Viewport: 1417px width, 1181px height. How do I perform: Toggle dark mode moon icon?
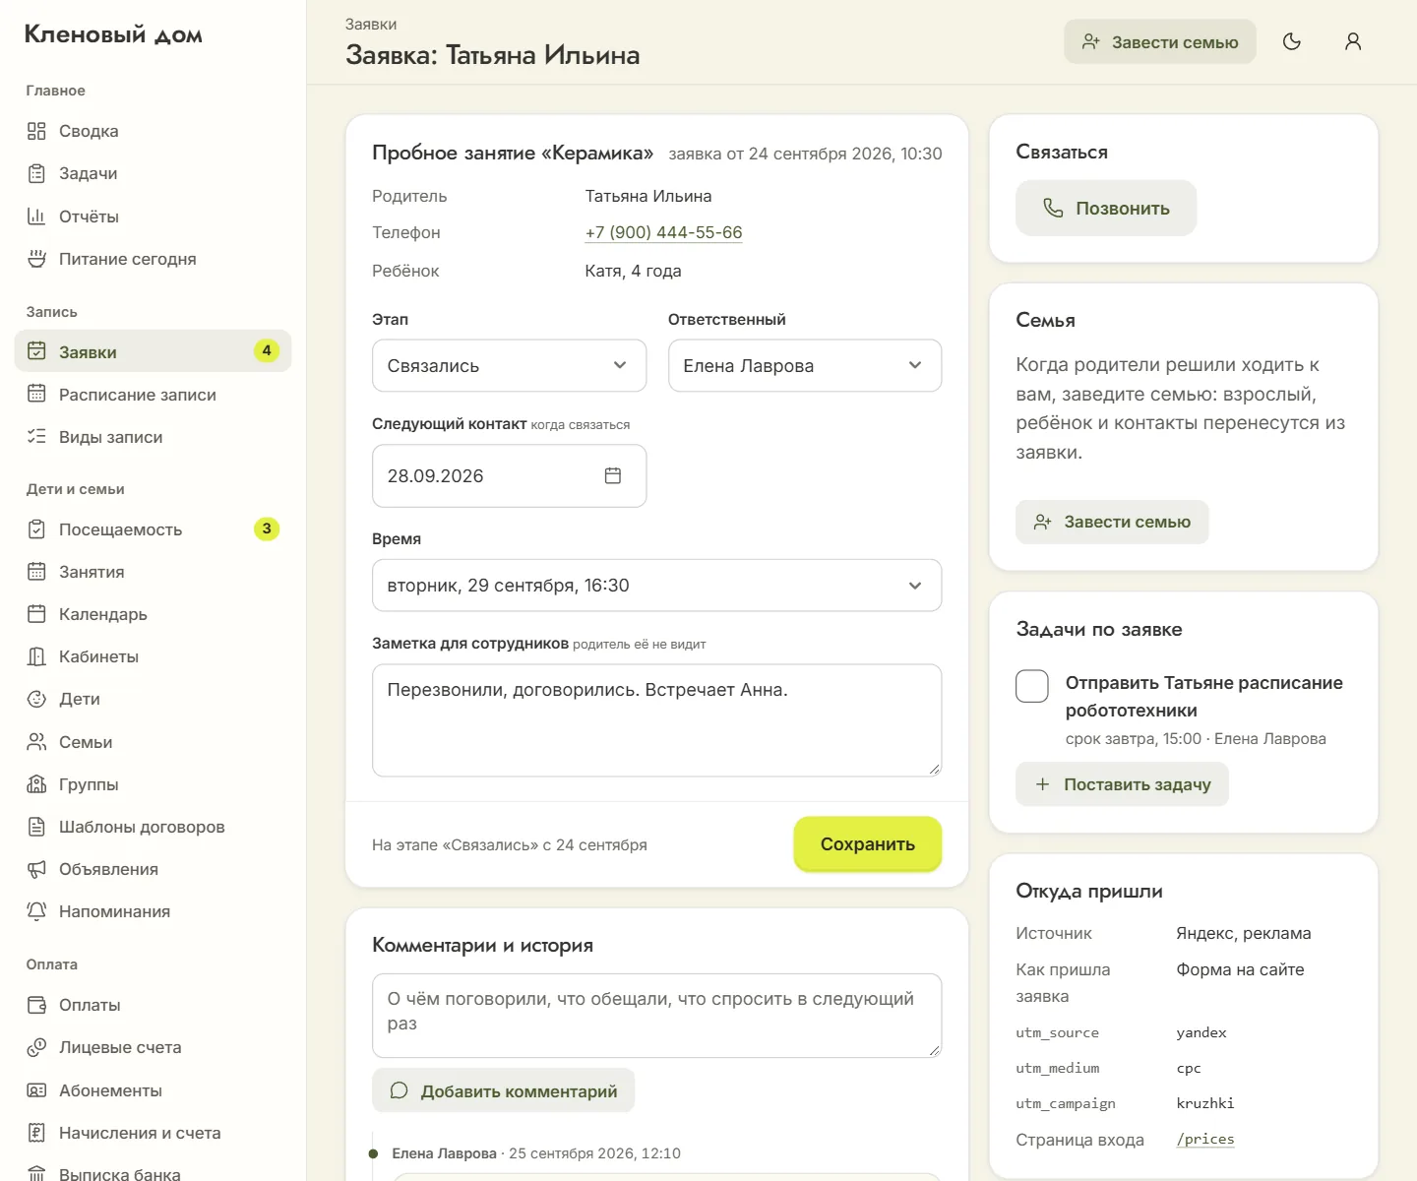click(x=1292, y=41)
